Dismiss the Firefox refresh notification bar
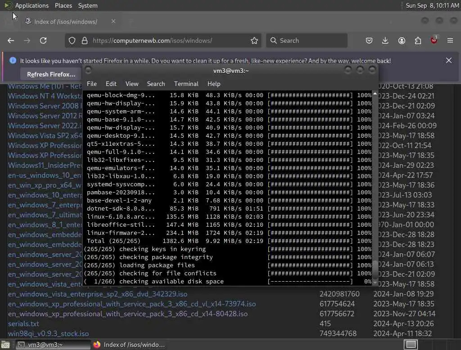 pos(449,61)
